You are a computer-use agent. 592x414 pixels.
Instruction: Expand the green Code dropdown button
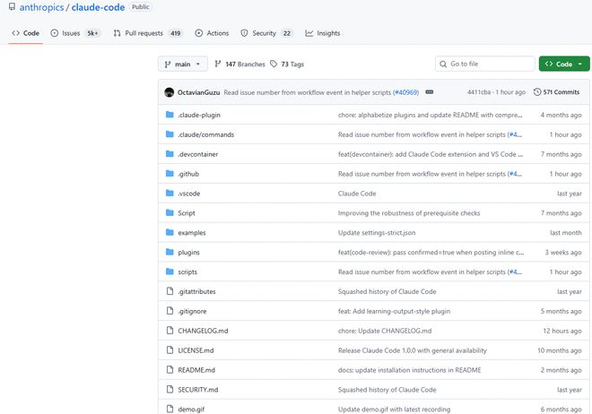pos(564,65)
